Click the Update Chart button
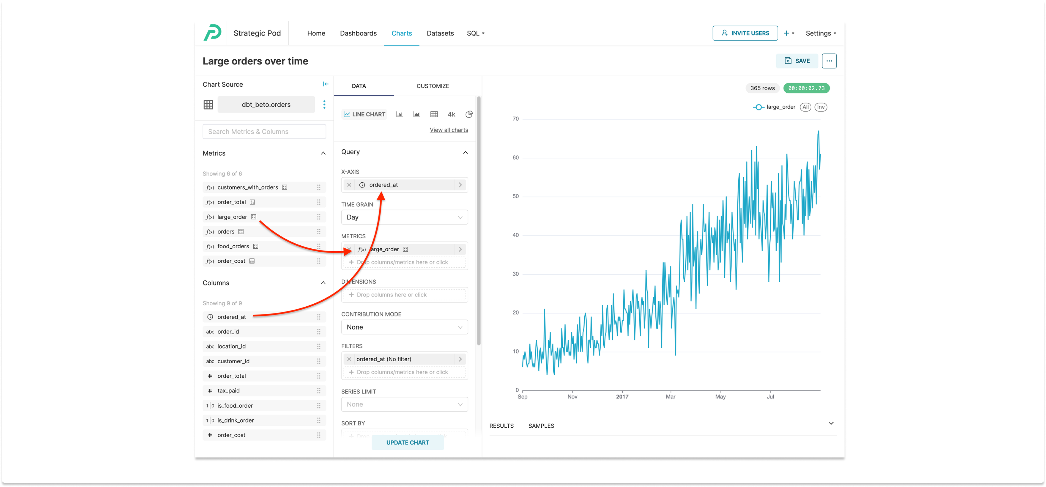 tap(408, 442)
